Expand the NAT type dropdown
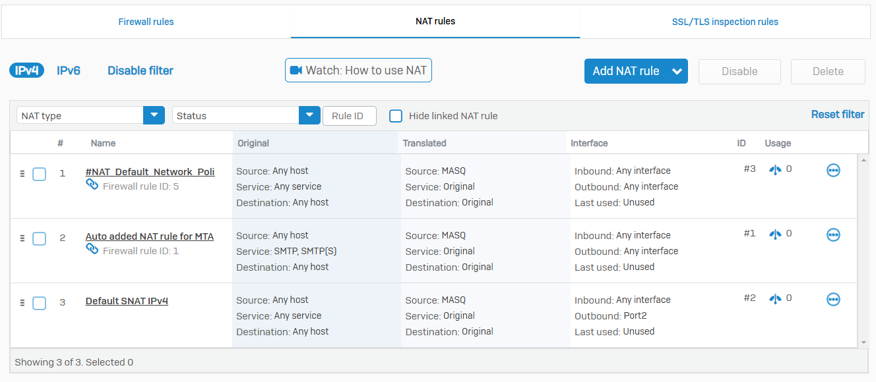 pyautogui.click(x=154, y=115)
